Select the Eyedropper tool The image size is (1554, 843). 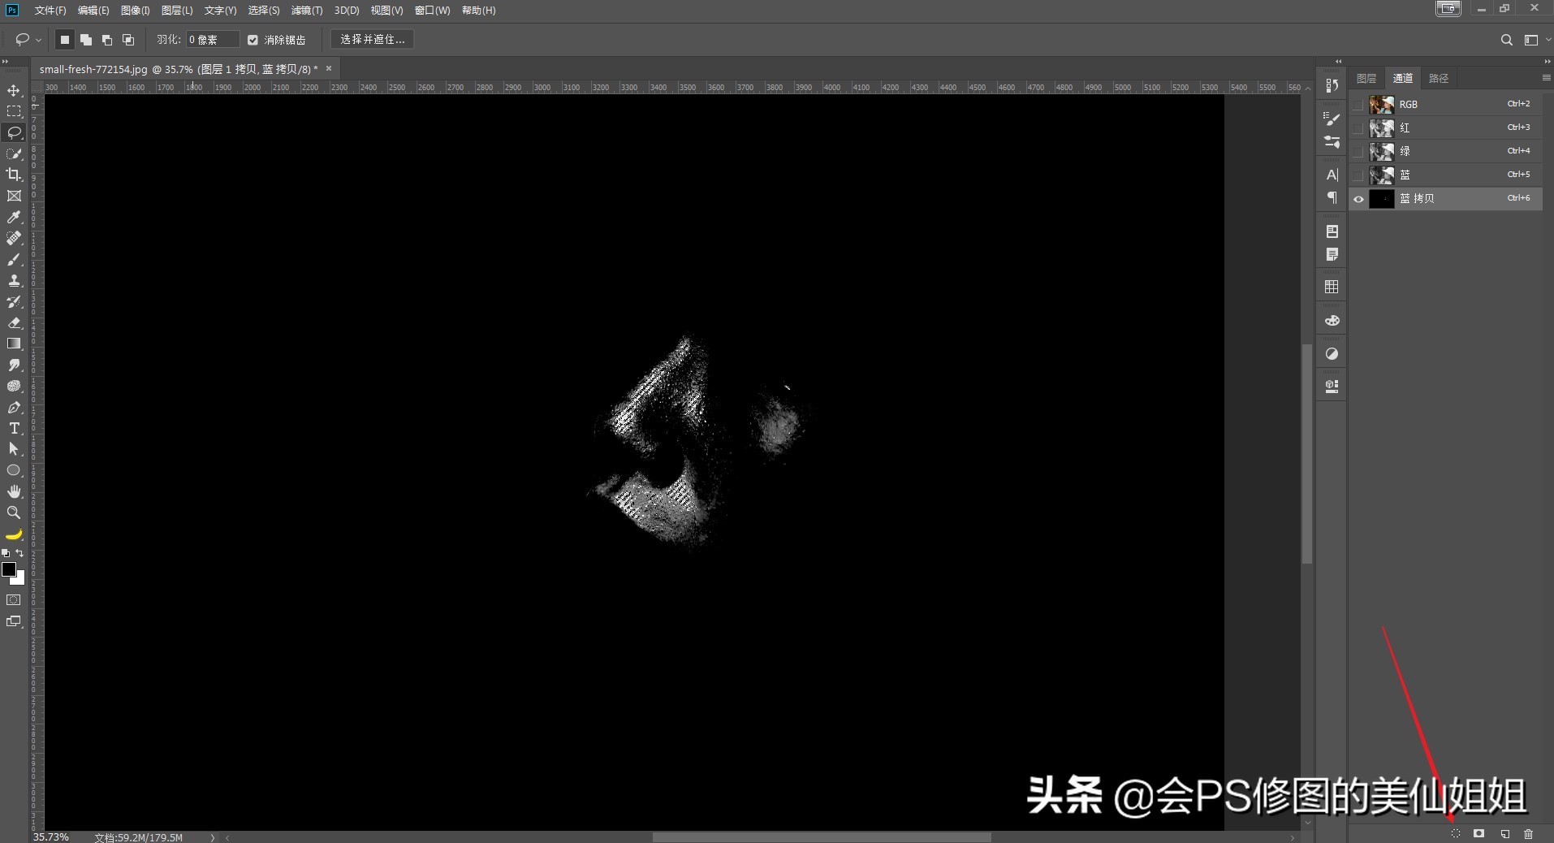pos(14,217)
